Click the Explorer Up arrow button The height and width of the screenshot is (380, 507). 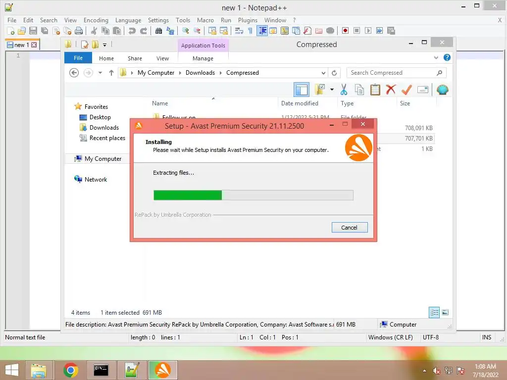click(111, 73)
